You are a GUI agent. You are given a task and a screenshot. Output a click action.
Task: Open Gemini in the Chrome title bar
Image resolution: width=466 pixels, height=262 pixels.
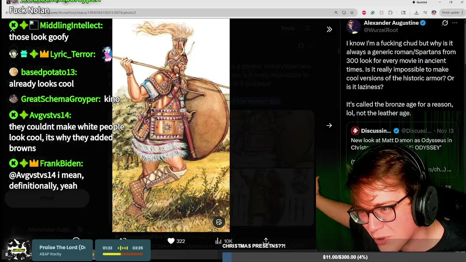point(419,2)
